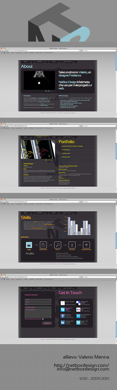This screenshot has width=117, height=390.
Task: Open Notizie dropdown in Get In Touch browser window
Action: pos(40,279)
